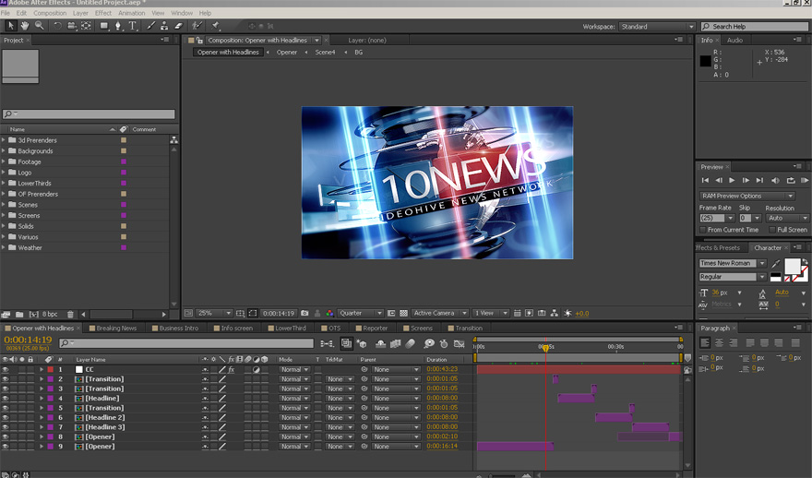Select the Rotation tool
The height and width of the screenshot is (478, 812).
click(x=57, y=25)
